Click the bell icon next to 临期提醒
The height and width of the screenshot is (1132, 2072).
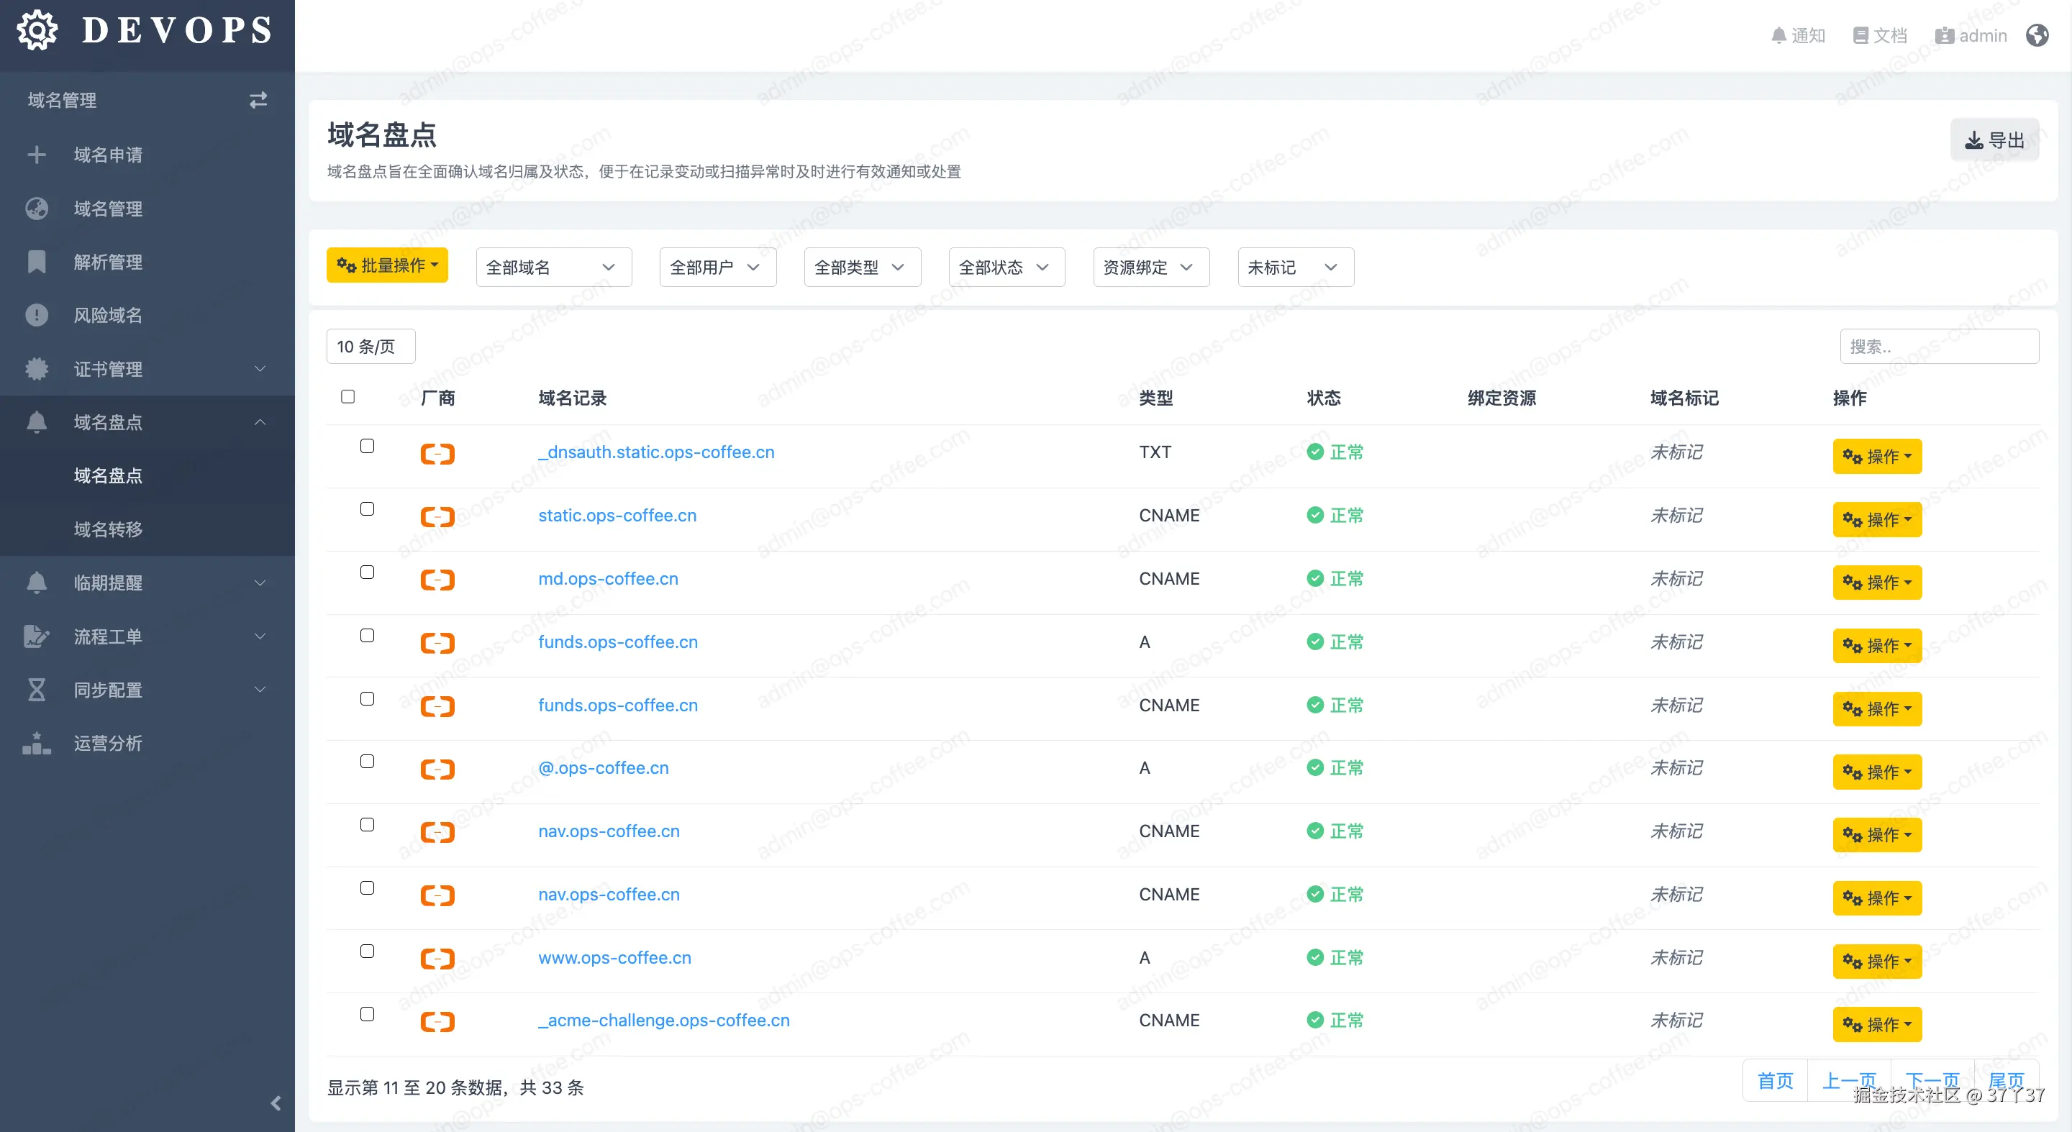click(x=36, y=583)
